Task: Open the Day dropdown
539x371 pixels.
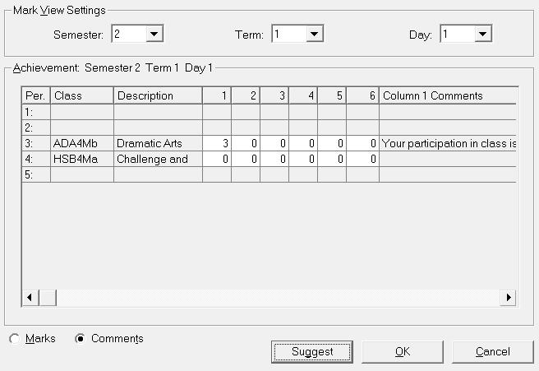Action: [483, 34]
